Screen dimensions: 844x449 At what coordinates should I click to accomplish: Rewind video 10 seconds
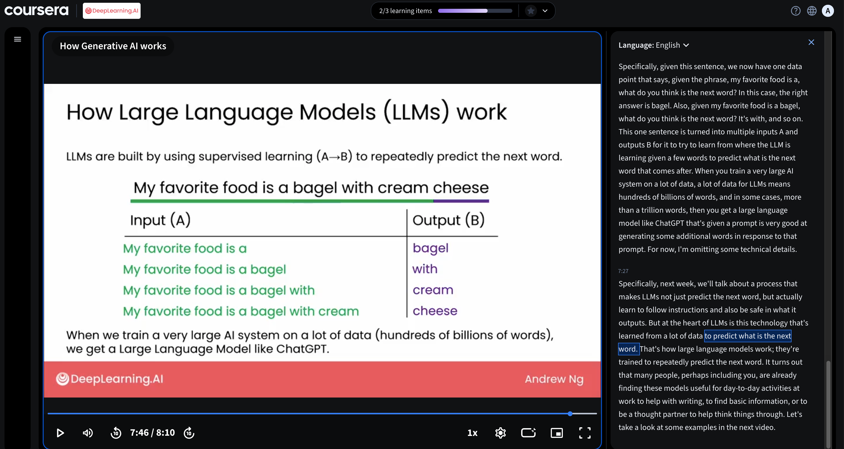click(116, 433)
